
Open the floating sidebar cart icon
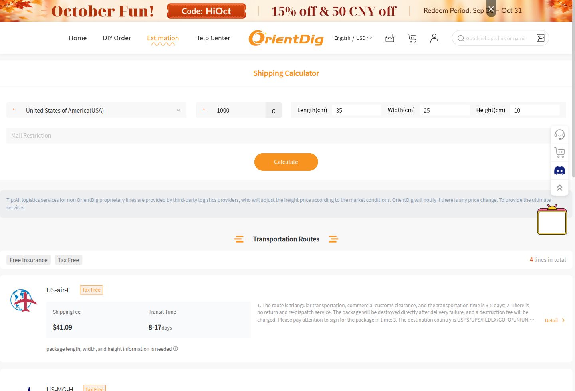click(x=560, y=152)
